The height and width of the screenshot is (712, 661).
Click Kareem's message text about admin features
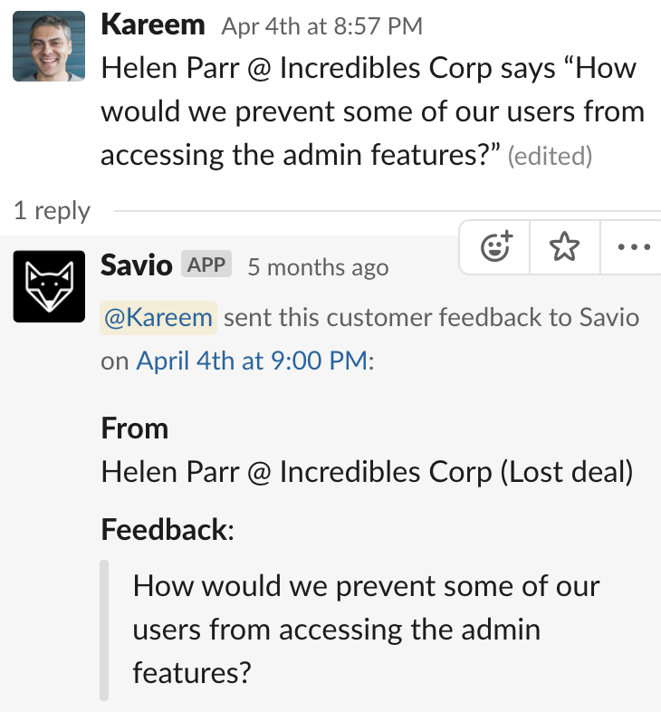click(373, 111)
